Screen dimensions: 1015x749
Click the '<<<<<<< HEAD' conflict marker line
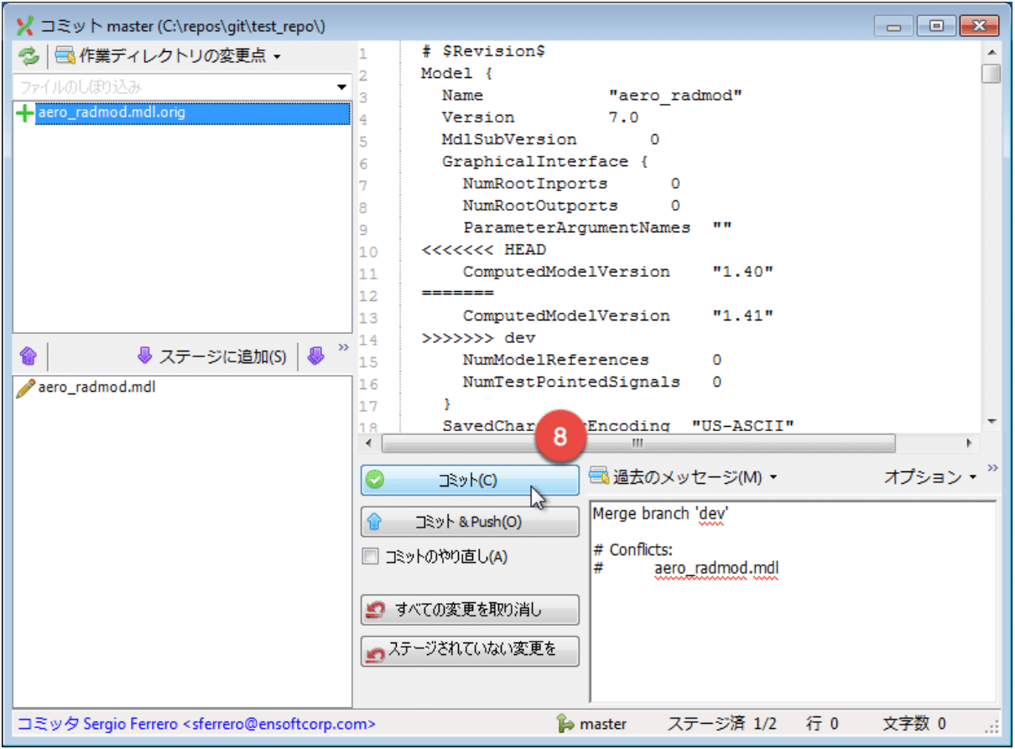[x=484, y=250]
